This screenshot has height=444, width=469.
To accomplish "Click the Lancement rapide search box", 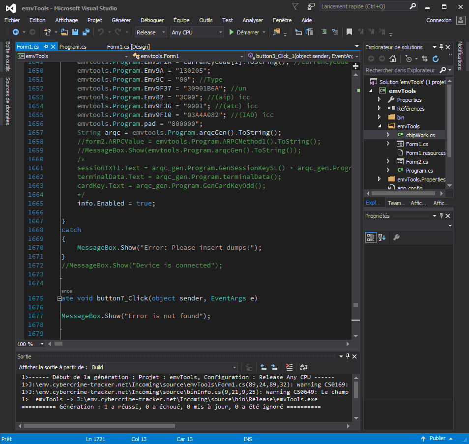I will pos(363,6).
